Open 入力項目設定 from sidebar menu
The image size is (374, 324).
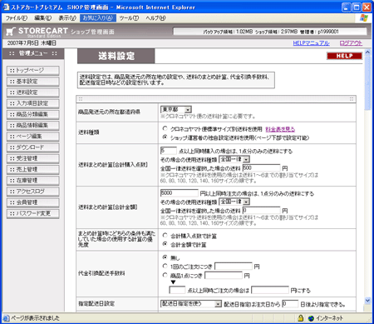click(33, 103)
